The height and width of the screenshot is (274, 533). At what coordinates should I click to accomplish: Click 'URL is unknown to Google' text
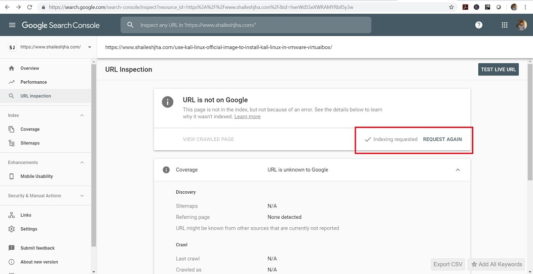(298, 170)
